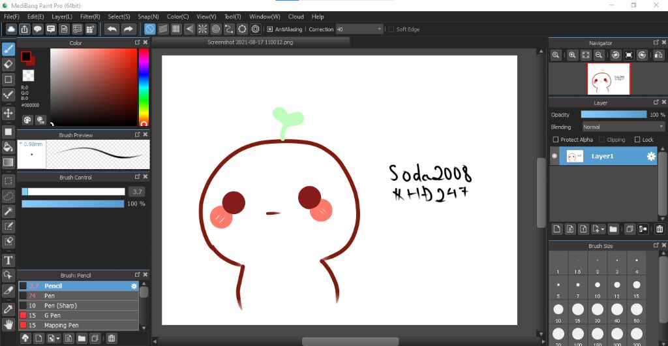The width and height of the screenshot is (668, 346).
Task: Select the Pen brush
Action: [78, 296]
